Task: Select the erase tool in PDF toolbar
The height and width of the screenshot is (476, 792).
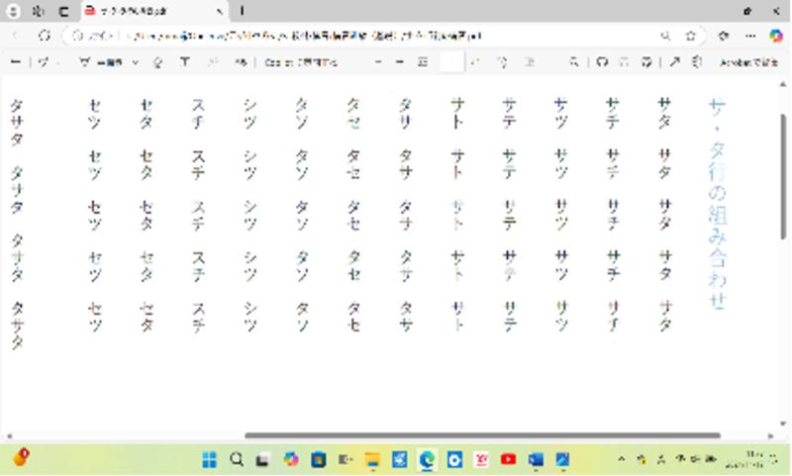Action: [158, 61]
